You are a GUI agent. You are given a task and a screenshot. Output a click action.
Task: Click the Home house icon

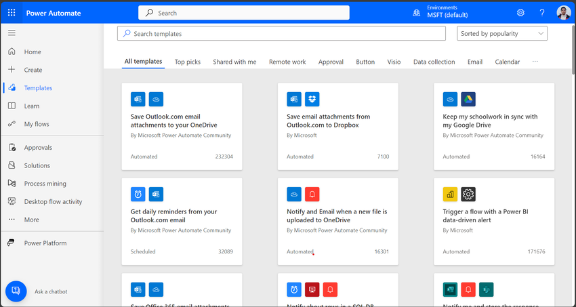click(x=12, y=52)
